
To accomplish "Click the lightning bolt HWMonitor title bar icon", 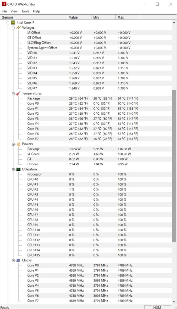I will [x=4, y=4].
